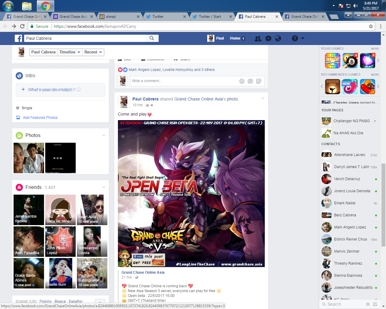Open Chrome menu three dots
The height and width of the screenshot is (309, 386).
pos(381,26)
